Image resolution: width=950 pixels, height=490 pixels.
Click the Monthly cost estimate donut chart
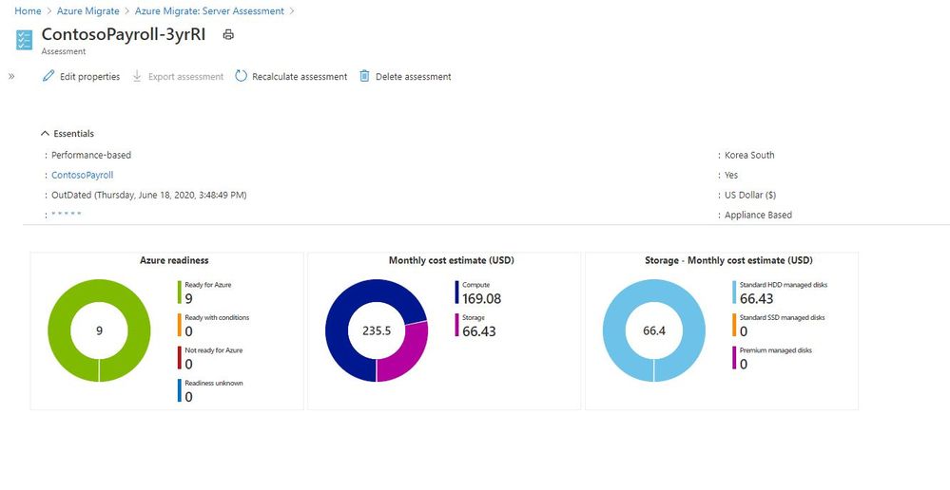(377, 330)
